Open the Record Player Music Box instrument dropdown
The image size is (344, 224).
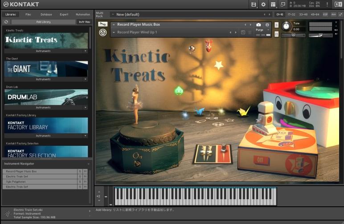(x=114, y=25)
